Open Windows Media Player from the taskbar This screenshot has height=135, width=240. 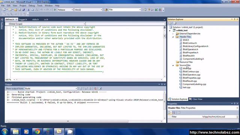(x=26, y=132)
